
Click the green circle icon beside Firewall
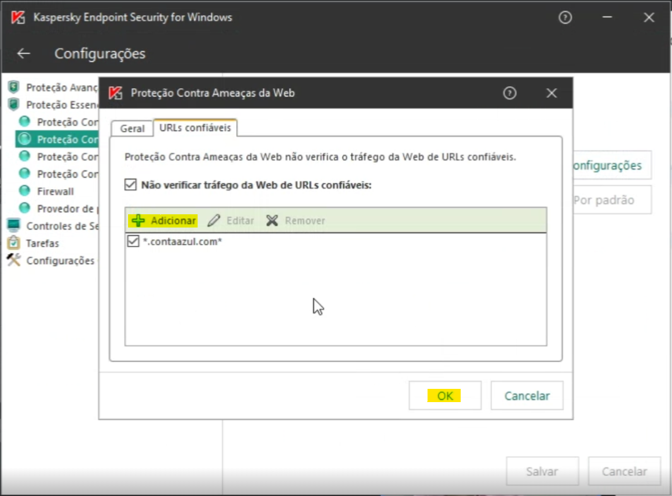[25, 191]
